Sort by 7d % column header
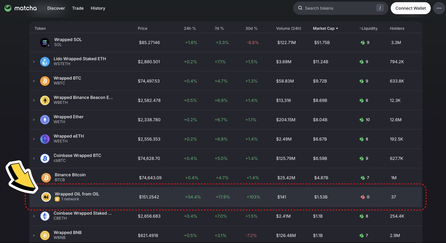This screenshot has height=243, width=446. [219, 28]
